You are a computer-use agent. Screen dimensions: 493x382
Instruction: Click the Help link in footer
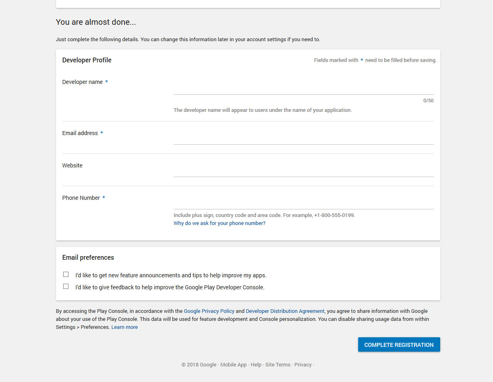click(x=256, y=365)
